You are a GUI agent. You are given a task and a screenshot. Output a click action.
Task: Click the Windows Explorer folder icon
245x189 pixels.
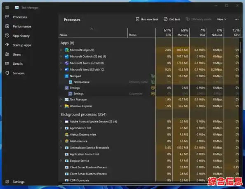(67, 106)
